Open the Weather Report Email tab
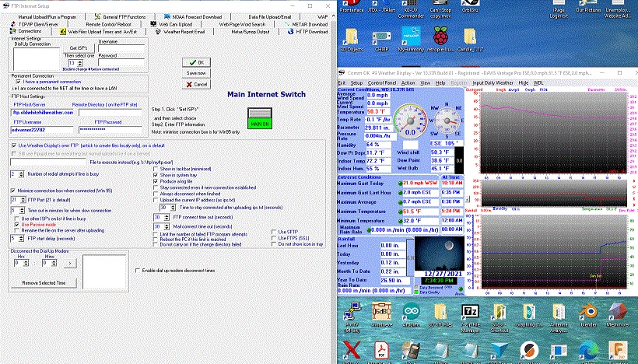Image resolution: width=638 pixels, height=364 pixels. (x=180, y=32)
